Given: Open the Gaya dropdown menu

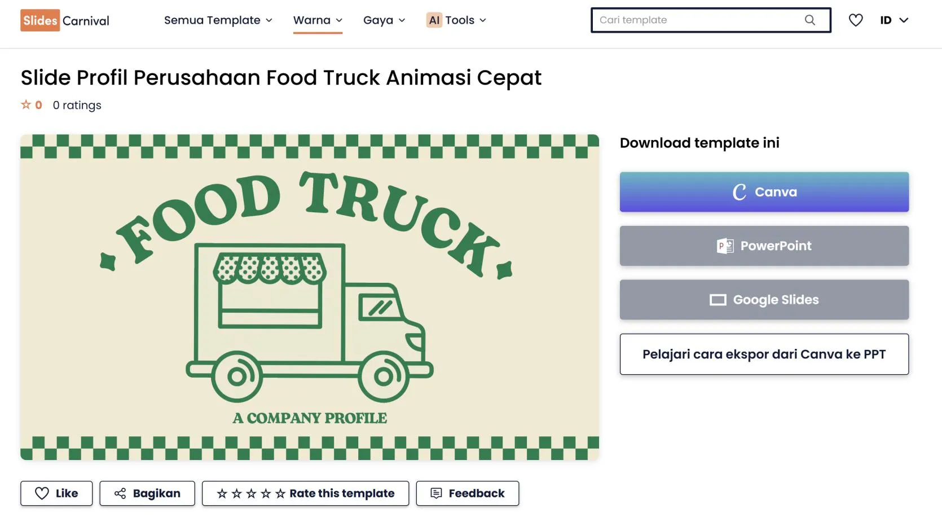Looking at the screenshot, I should [x=384, y=20].
